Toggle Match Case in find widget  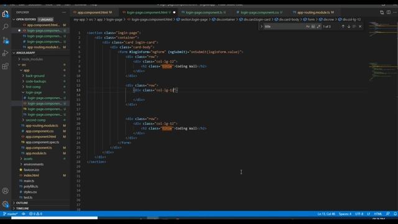point(308,26)
